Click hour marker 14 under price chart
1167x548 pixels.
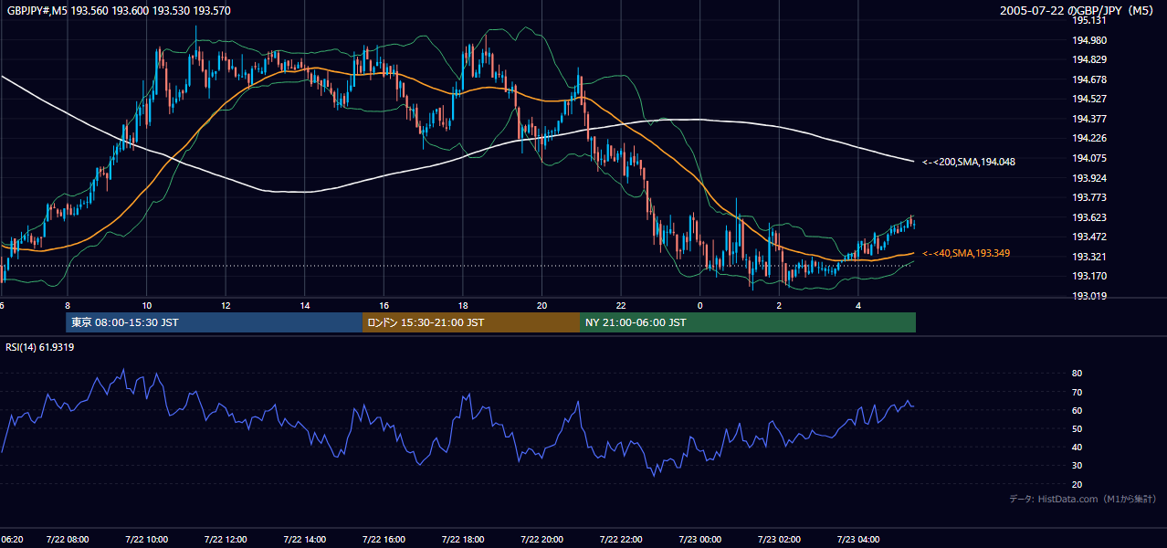(304, 305)
